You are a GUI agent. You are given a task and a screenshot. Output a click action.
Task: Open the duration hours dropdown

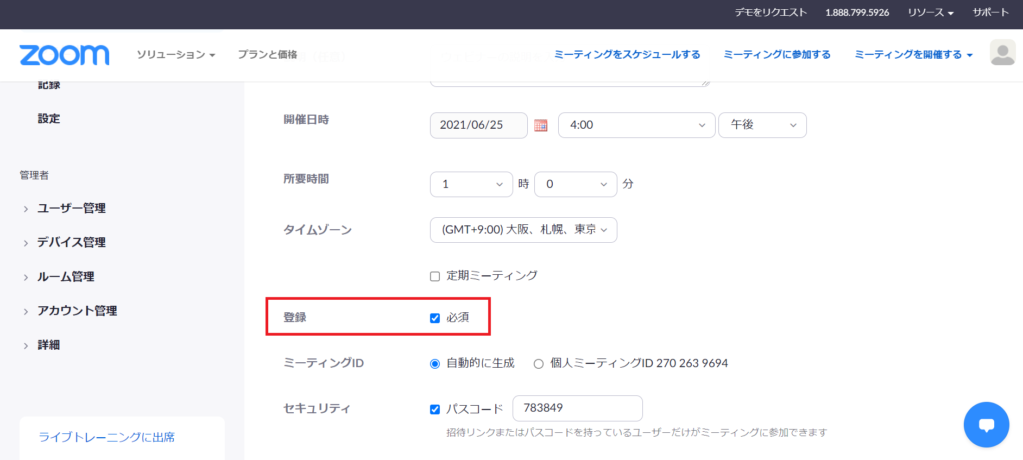(x=471, y=185)
